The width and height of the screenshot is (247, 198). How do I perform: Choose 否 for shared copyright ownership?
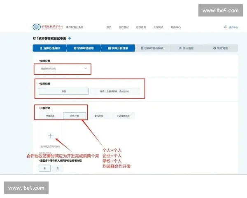(58, 168)
